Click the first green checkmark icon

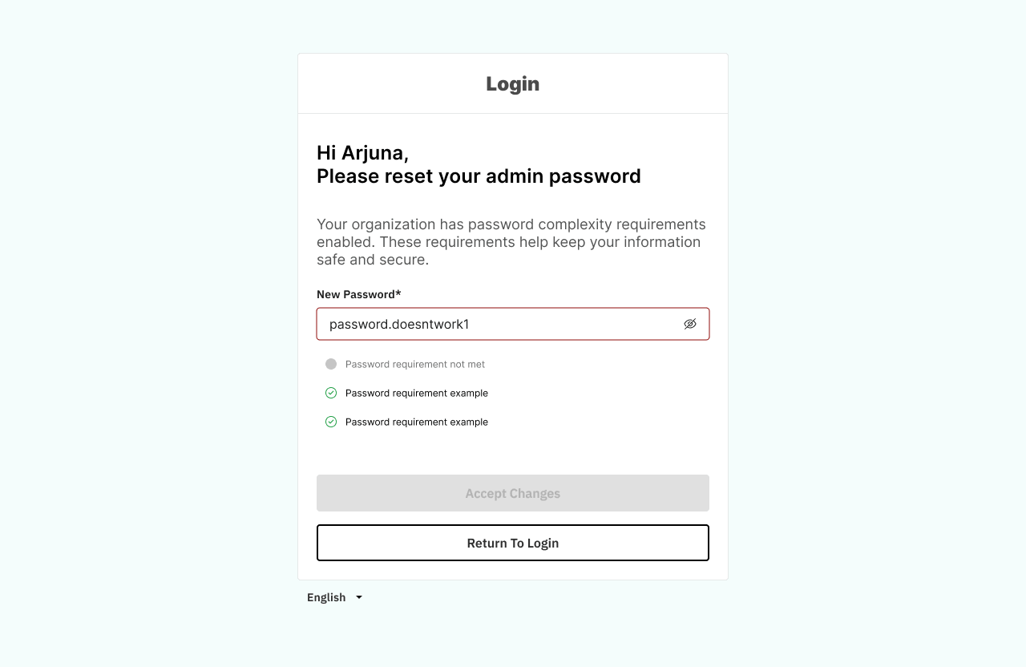pyautogui.click(x=331, y=393)
